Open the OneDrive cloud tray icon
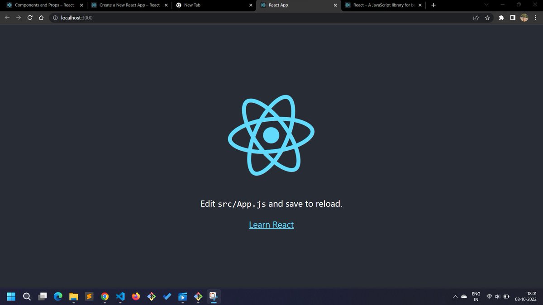This screenshot has width=543, height=305. (464, 297)
